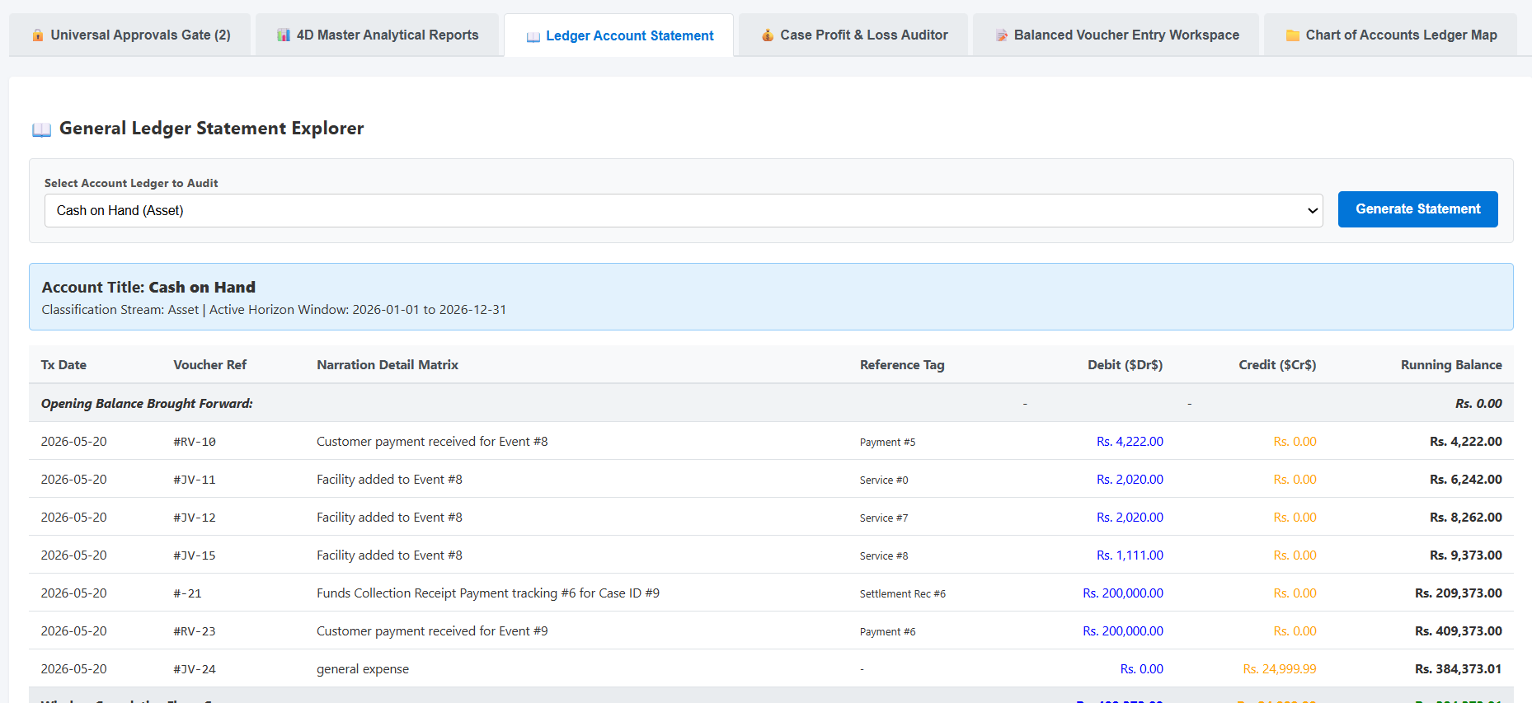Click voucher ref #JV-11
1532x703 pixels.
pyautogui.click(x=195, y=480)
